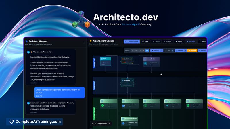Open the Conversations panel button
Screen dimensions: 230x129
point(132,42)
